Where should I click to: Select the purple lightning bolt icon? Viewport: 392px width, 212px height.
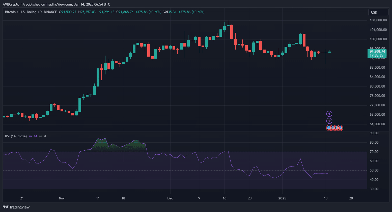[329, 120]
